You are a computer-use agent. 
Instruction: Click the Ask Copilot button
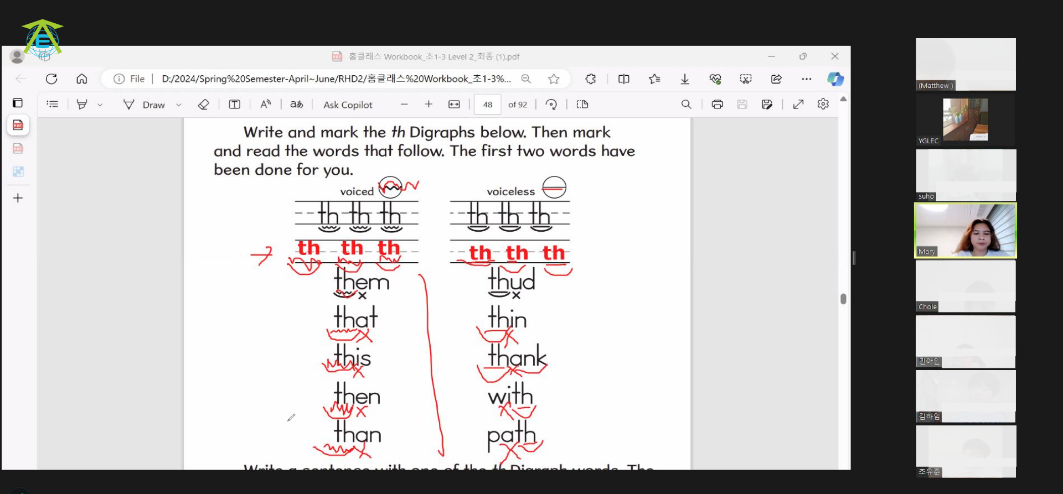pos(348,105)
